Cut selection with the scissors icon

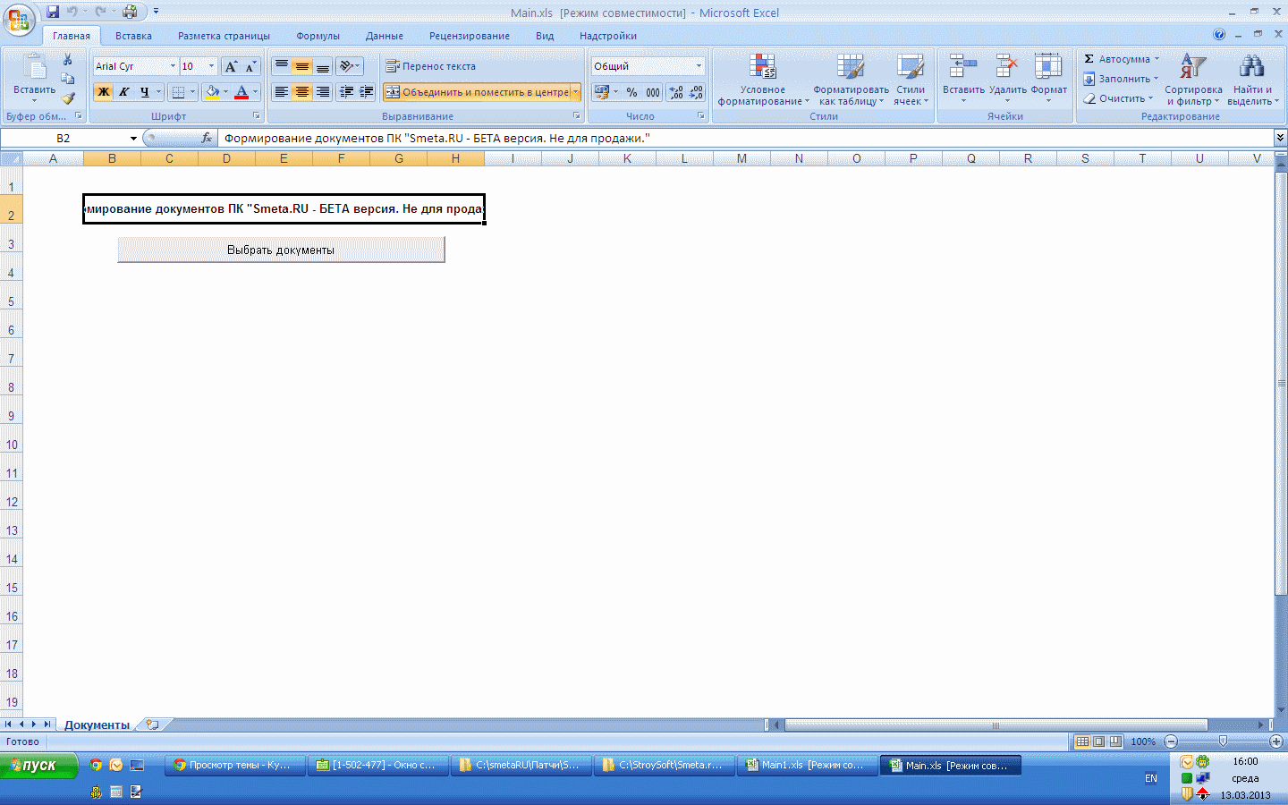67,59
